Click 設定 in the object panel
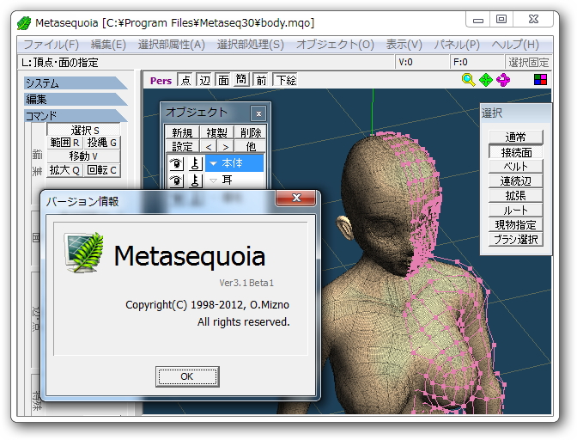Image resolution: width=577 pixels, height=440 pixels. tap(182, 147)
